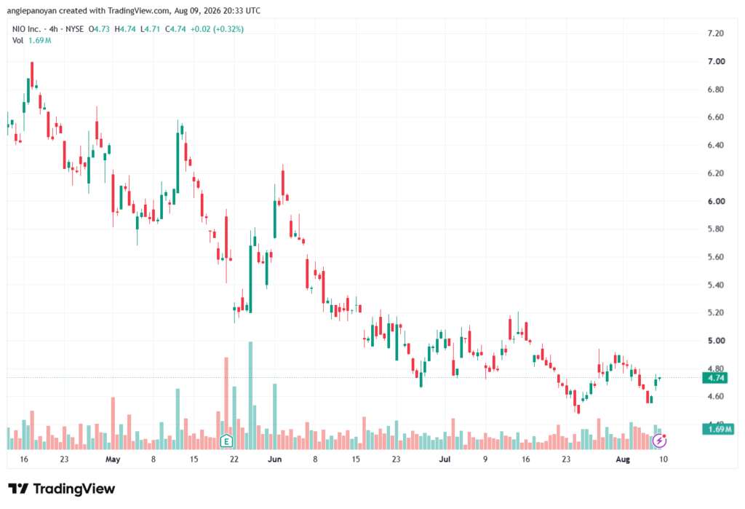This screenshot has width=745, height=509.
Task: Click the May label on time axis
Action: [113, 459]
